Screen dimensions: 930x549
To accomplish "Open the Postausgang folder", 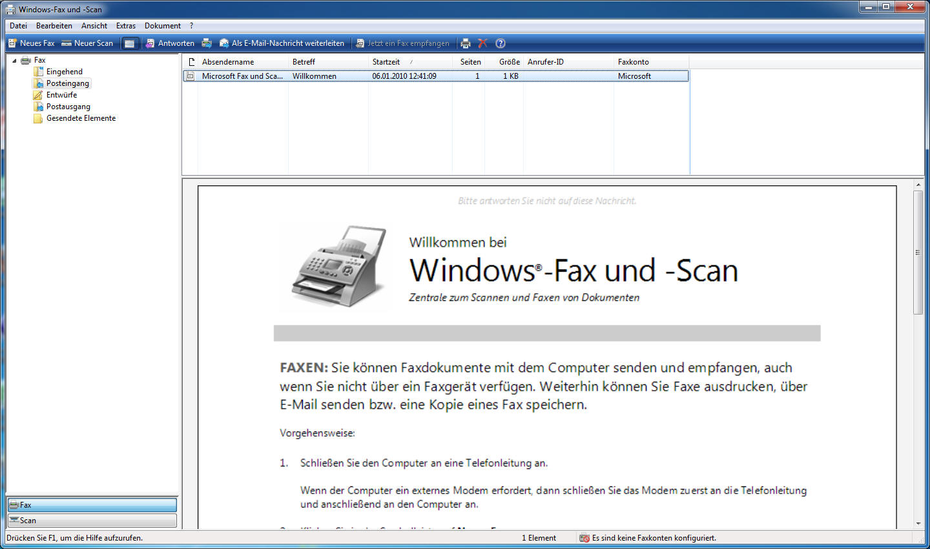I will point(68,107).
